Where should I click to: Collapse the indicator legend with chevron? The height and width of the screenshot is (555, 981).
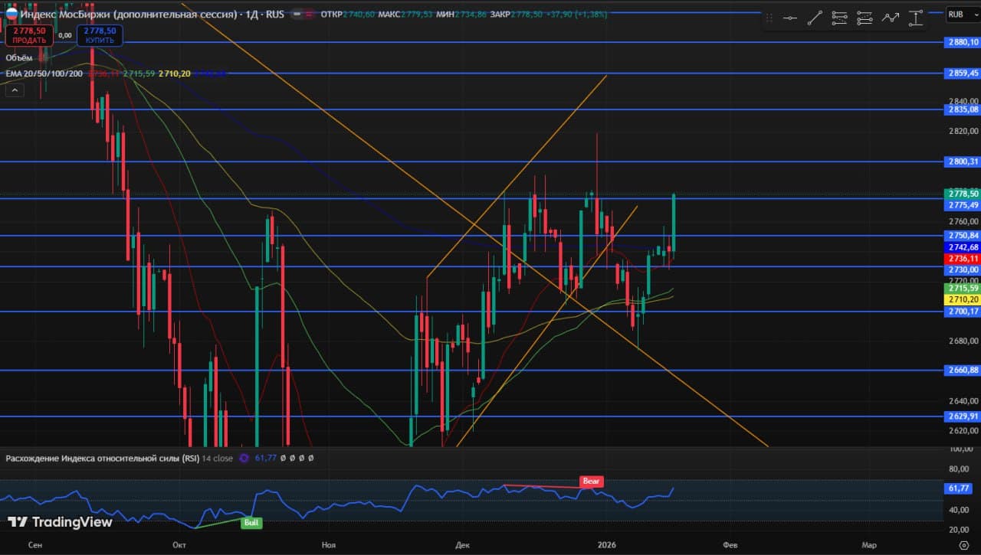click(14, 90)
